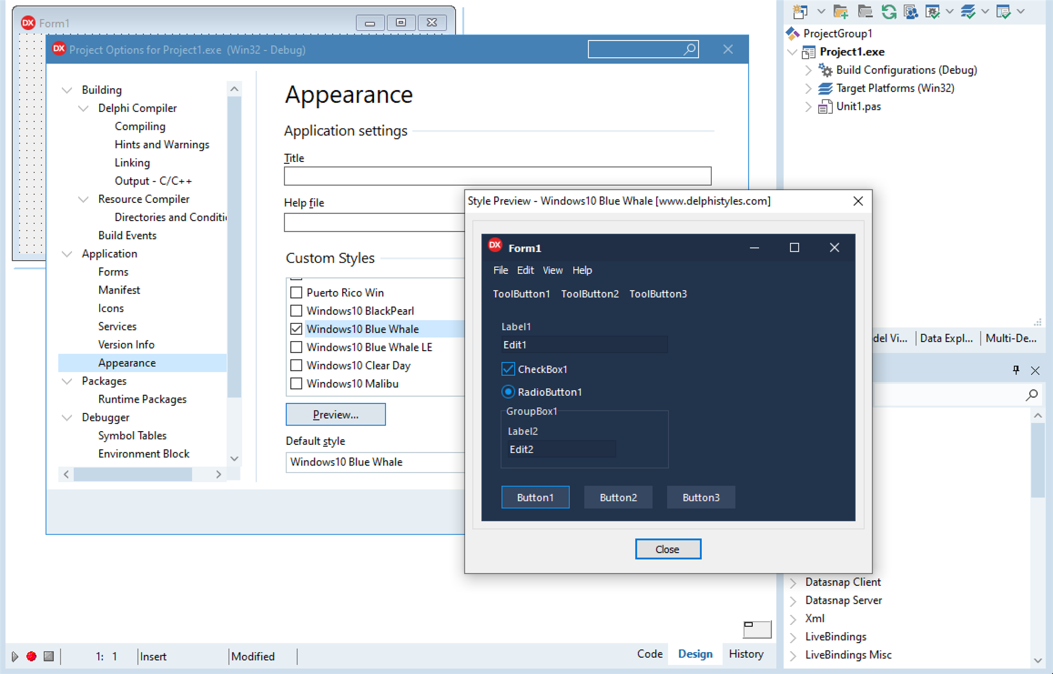This screenshot has height=674, width=1053.
Task: Open the View menu in preview form
Action: [x=552, y=270]
